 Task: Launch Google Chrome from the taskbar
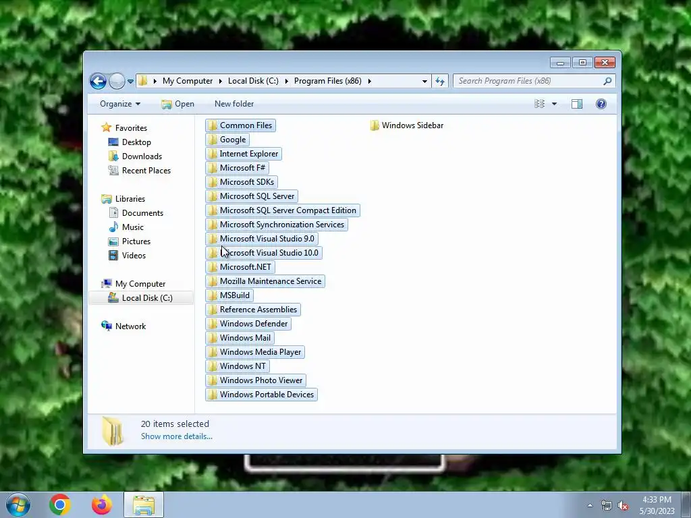[60, 505]
